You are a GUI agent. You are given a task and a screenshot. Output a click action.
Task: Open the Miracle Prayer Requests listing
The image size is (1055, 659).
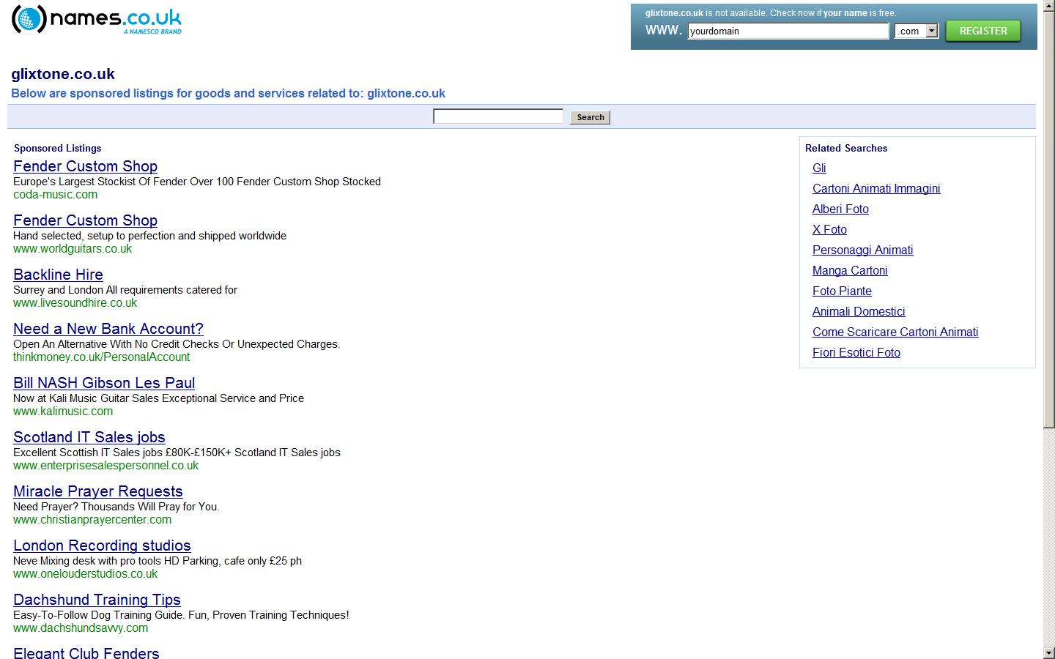click(97, 491)
